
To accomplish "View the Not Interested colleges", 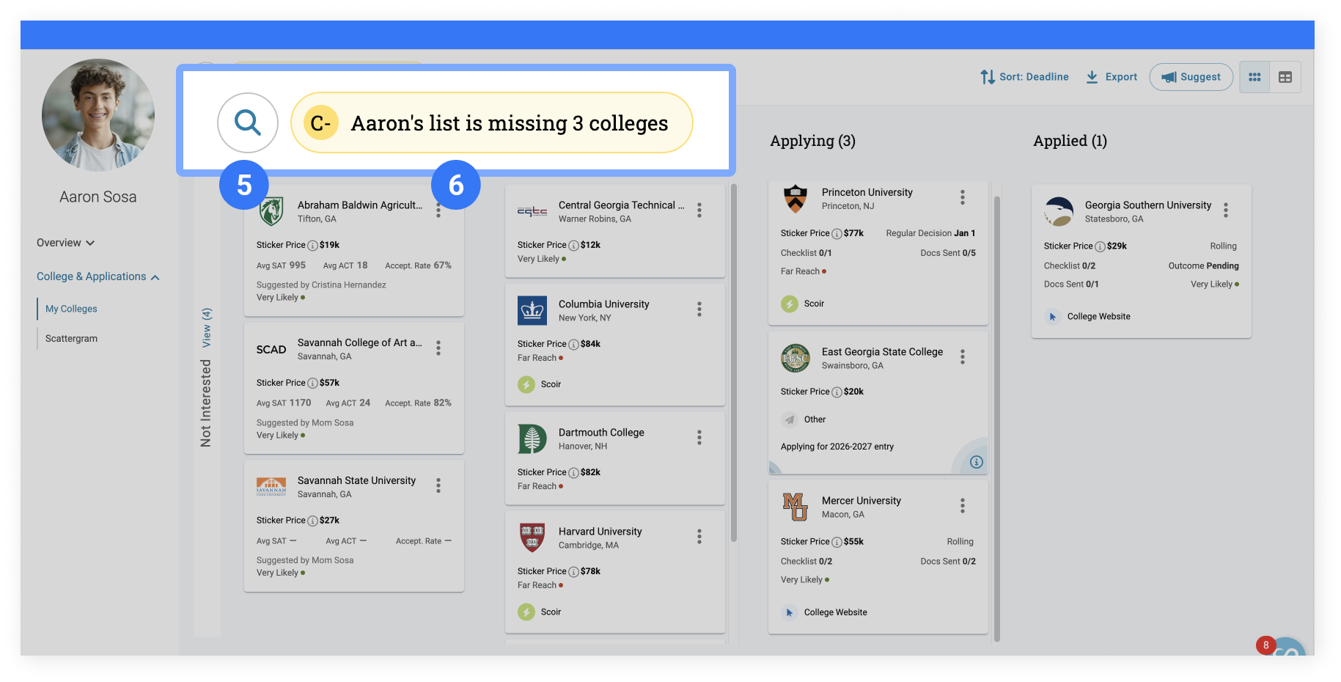I will click(206, 327).
